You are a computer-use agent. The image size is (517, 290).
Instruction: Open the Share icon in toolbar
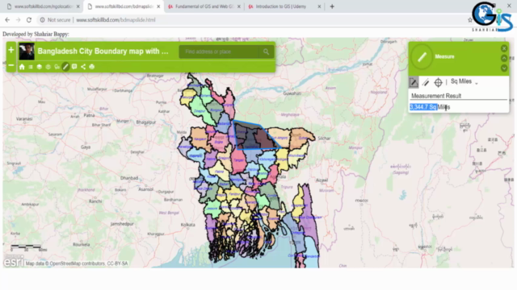click(x=83, y=67)
